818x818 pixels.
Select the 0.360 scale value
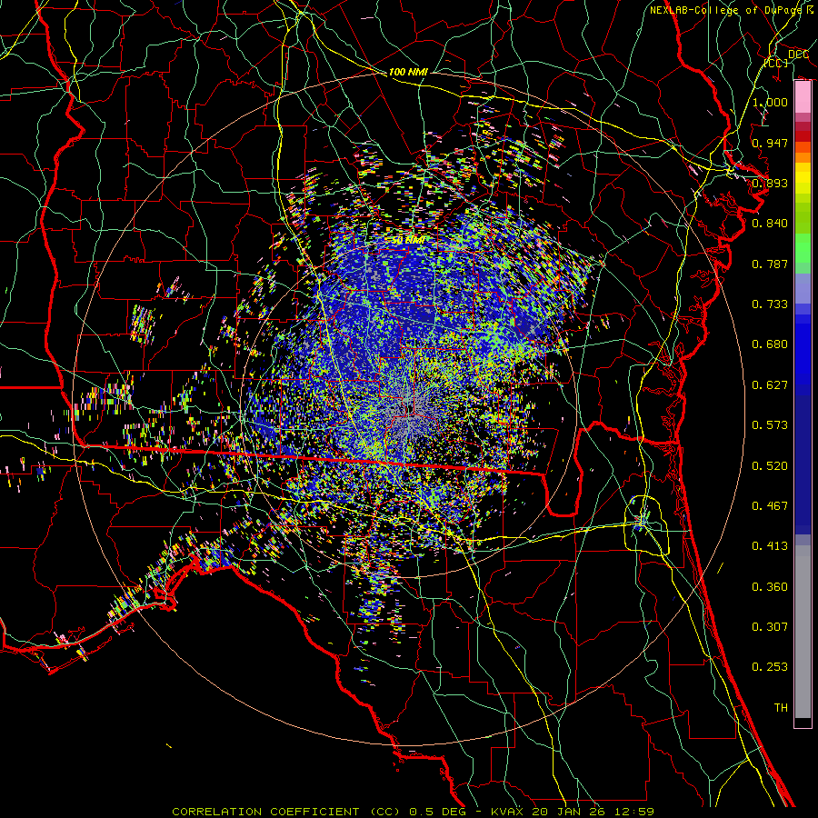click(x=770, y=587)
